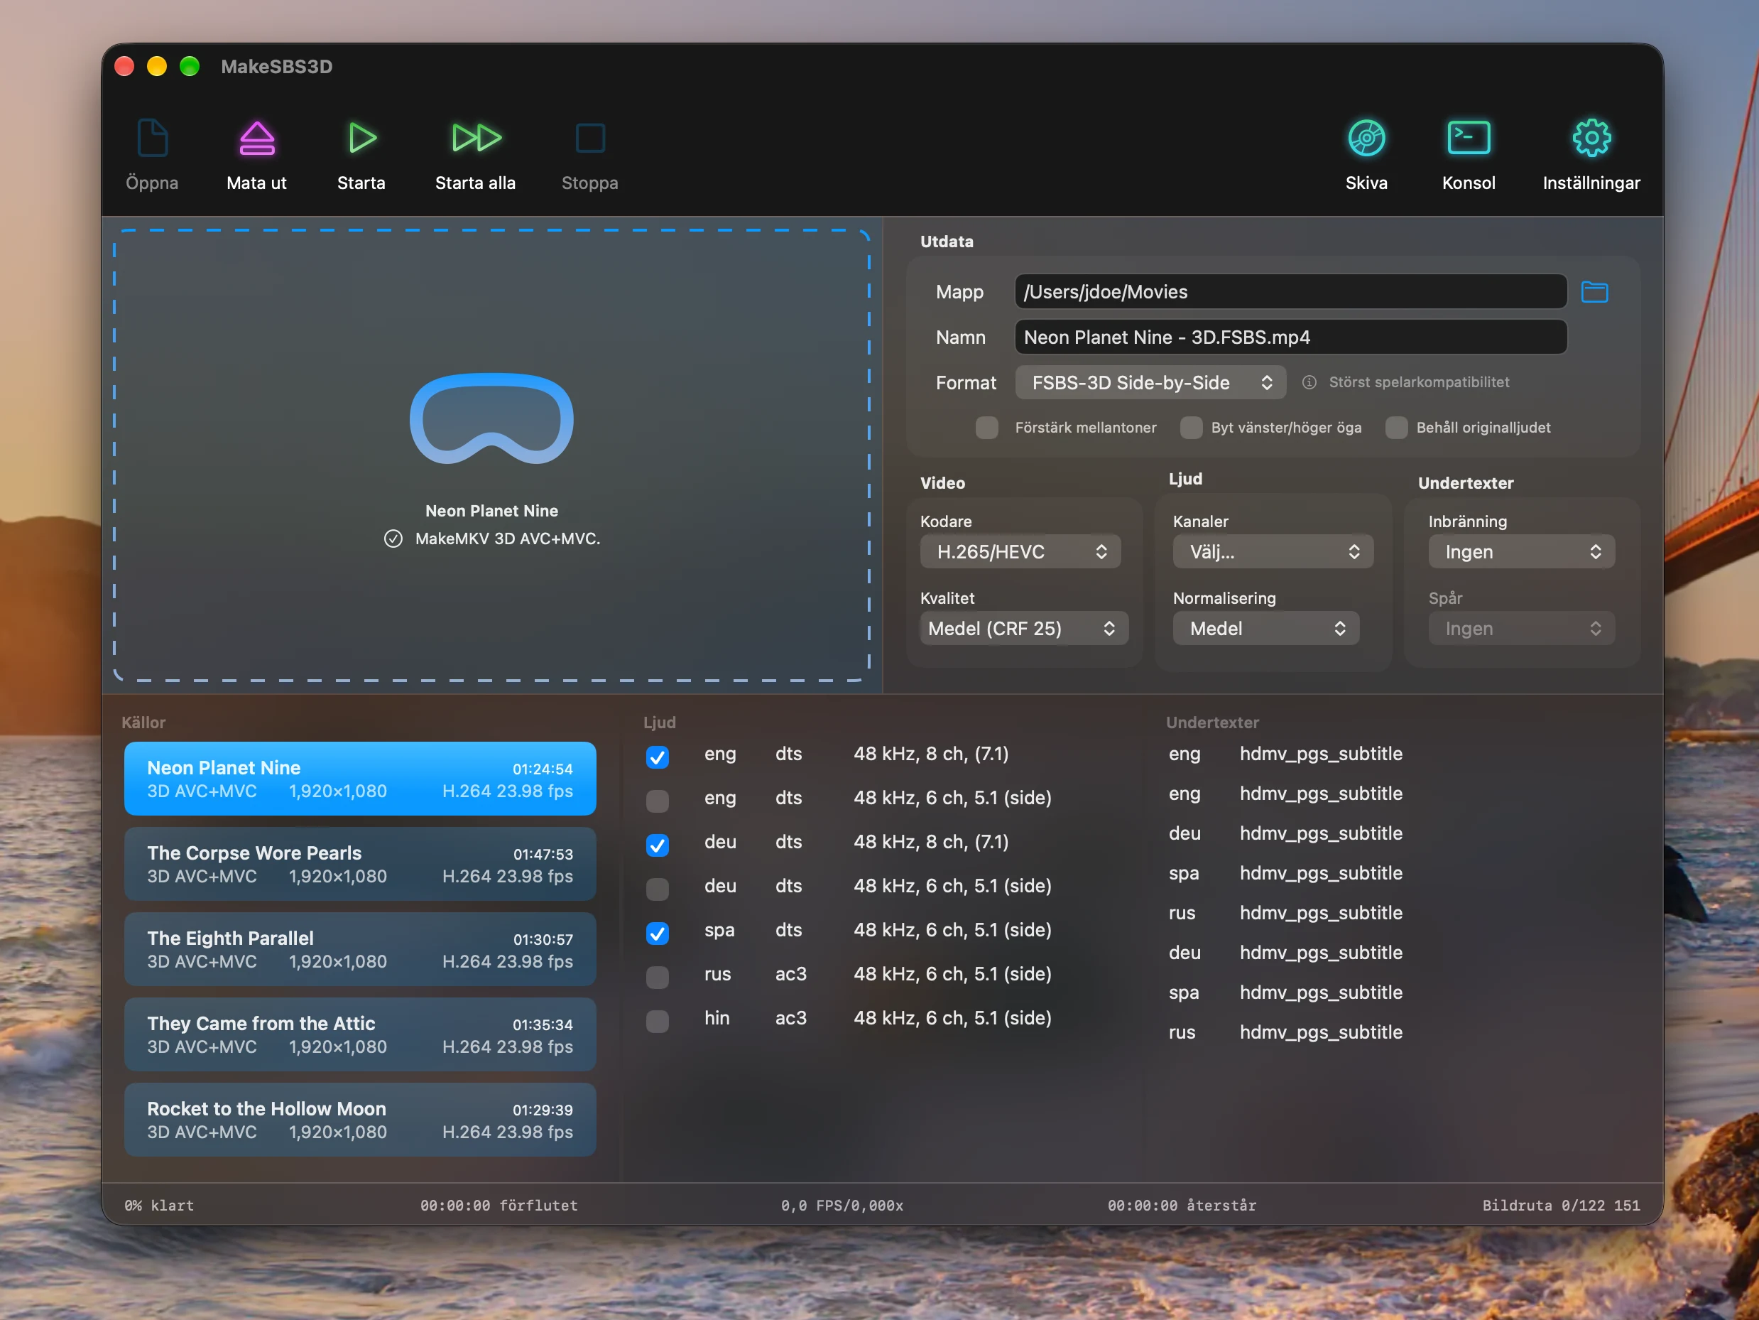Open the Konsol terminal icon
The image size is (1759, 1320).
click(x=1468, y=139)
